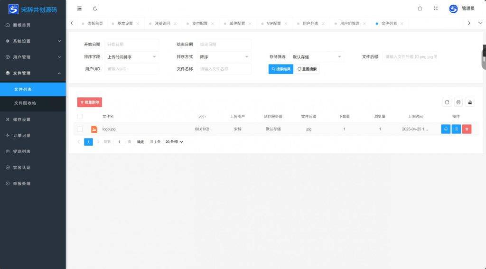Go to next page arrow

click(98, 142)
